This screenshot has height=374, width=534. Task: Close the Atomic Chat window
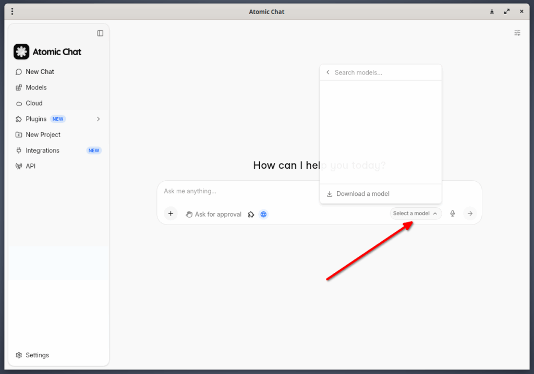[x=521, y=11]
